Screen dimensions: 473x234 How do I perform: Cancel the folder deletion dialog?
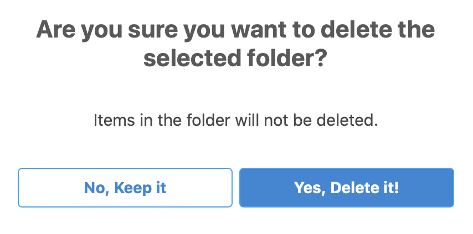(x=125, y=188)
